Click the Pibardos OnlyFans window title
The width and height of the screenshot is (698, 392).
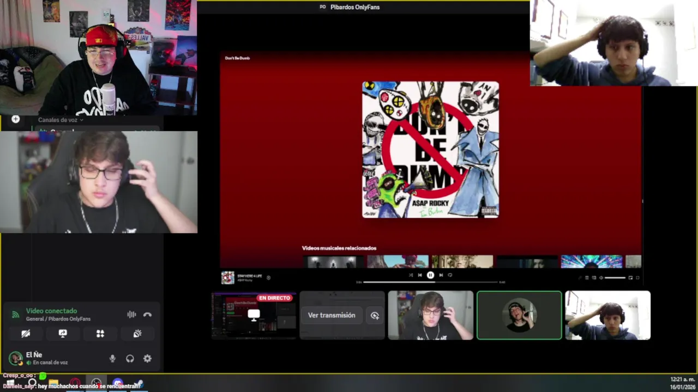(355, 7)
